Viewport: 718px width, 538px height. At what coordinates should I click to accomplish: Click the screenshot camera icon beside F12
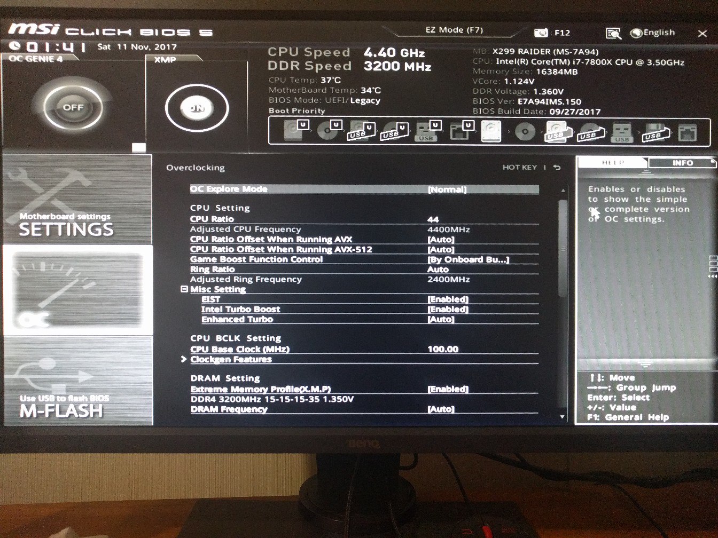pyautogui.click(x=541, y=33)
